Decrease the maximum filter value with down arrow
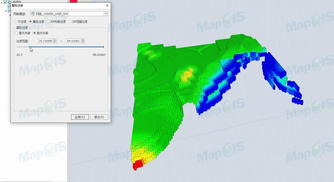 (x=83, y=42)
